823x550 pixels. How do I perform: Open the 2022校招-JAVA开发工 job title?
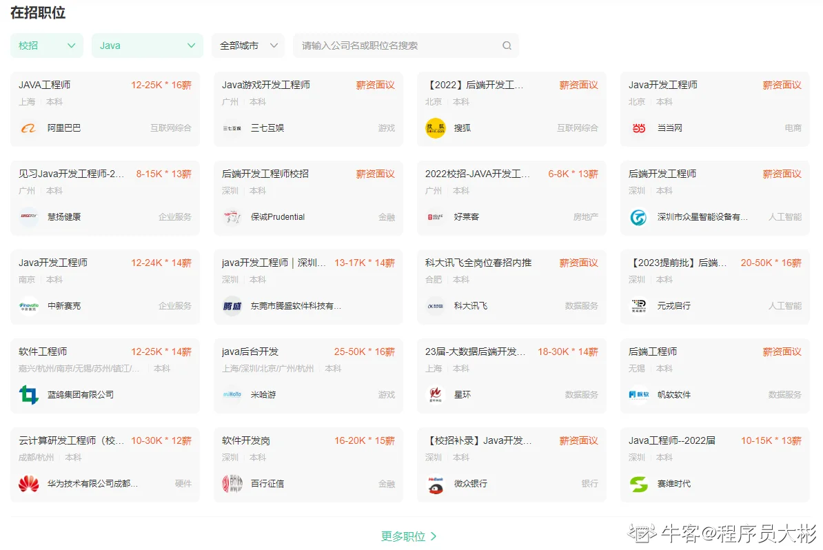click(x=477, y=174)
